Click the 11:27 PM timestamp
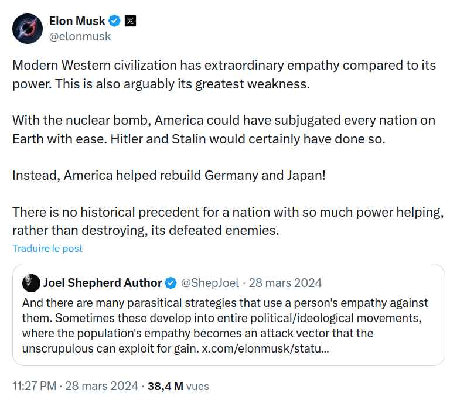Screen dimensions: 450x400 (35, 386)
